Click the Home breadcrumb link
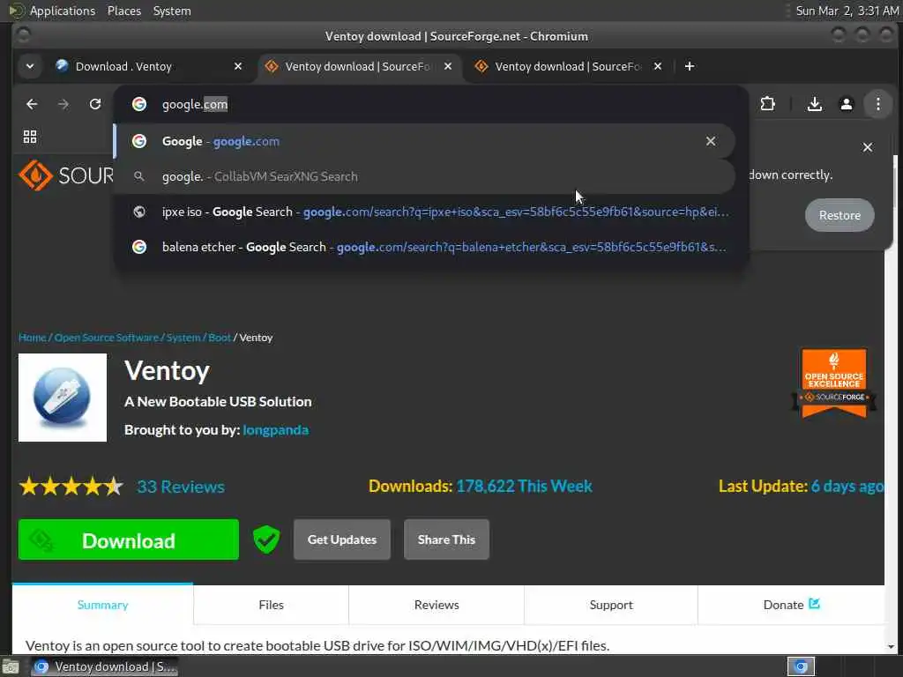Viewport: 903px width, 677px height. tap(33, 338)
